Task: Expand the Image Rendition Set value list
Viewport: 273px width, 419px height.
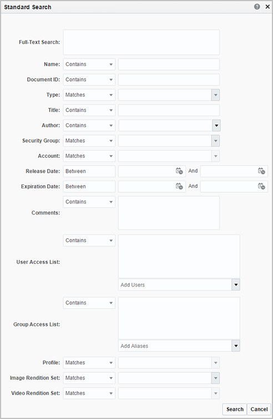Action: click(x=216, y=378)
